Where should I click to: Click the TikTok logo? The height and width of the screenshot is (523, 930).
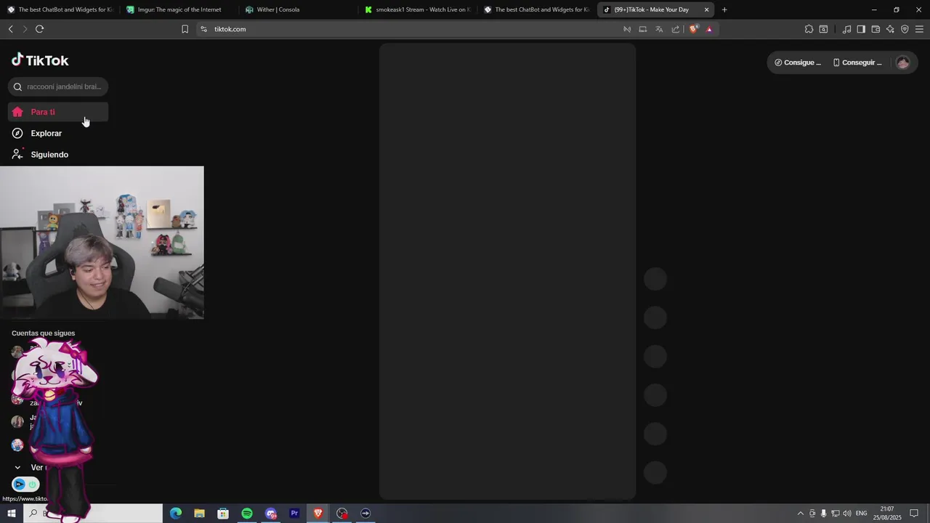point(40,60)
